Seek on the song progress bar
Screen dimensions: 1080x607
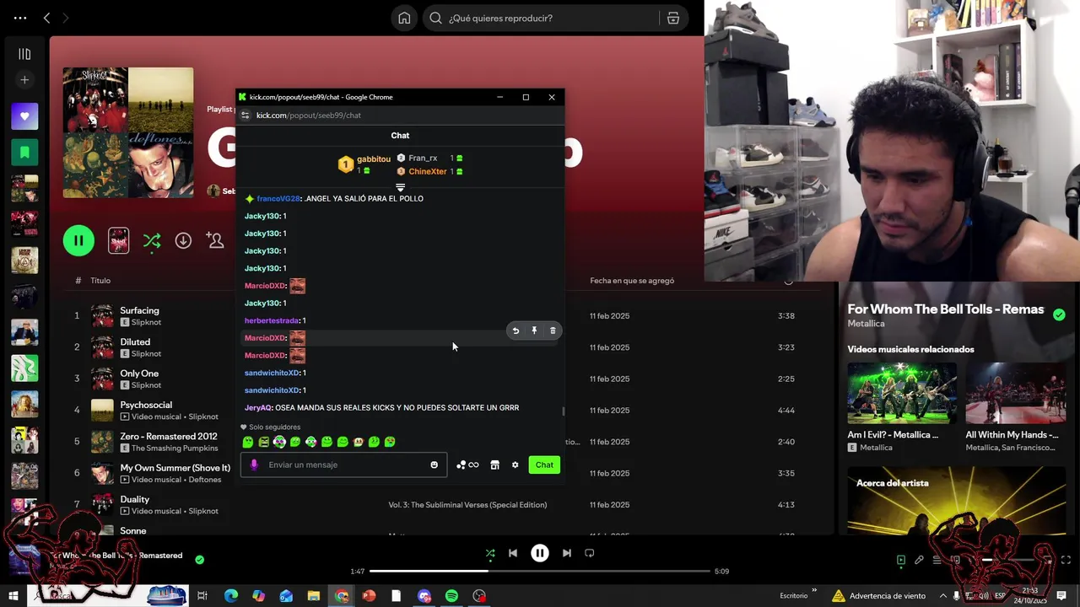pos(540,571)
